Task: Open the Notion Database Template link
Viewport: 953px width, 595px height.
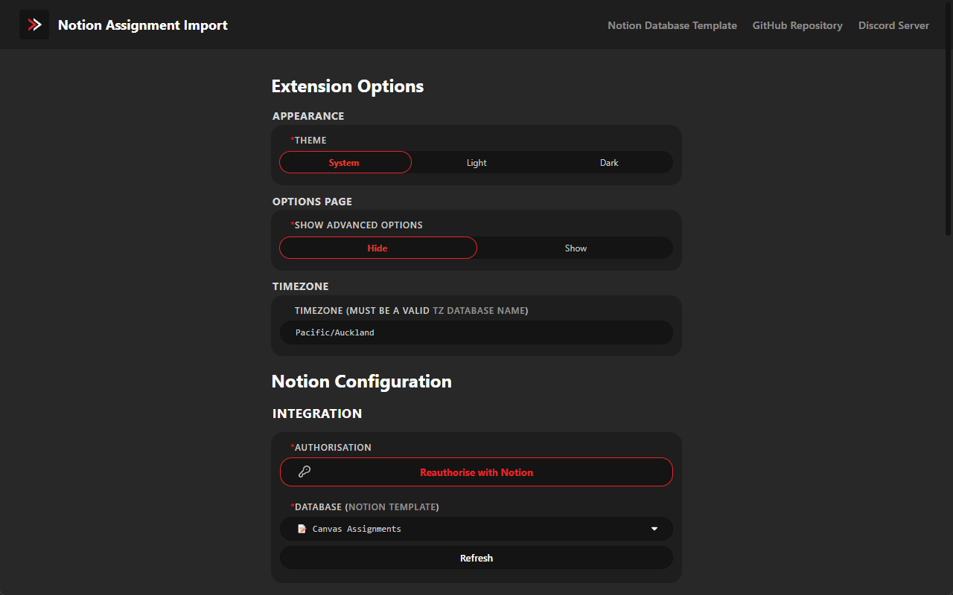Action: tap(672, 25)
